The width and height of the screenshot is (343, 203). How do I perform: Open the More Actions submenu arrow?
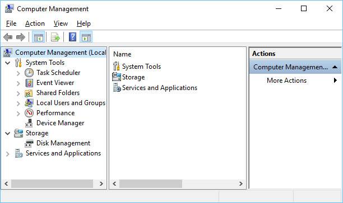point(335,81)
